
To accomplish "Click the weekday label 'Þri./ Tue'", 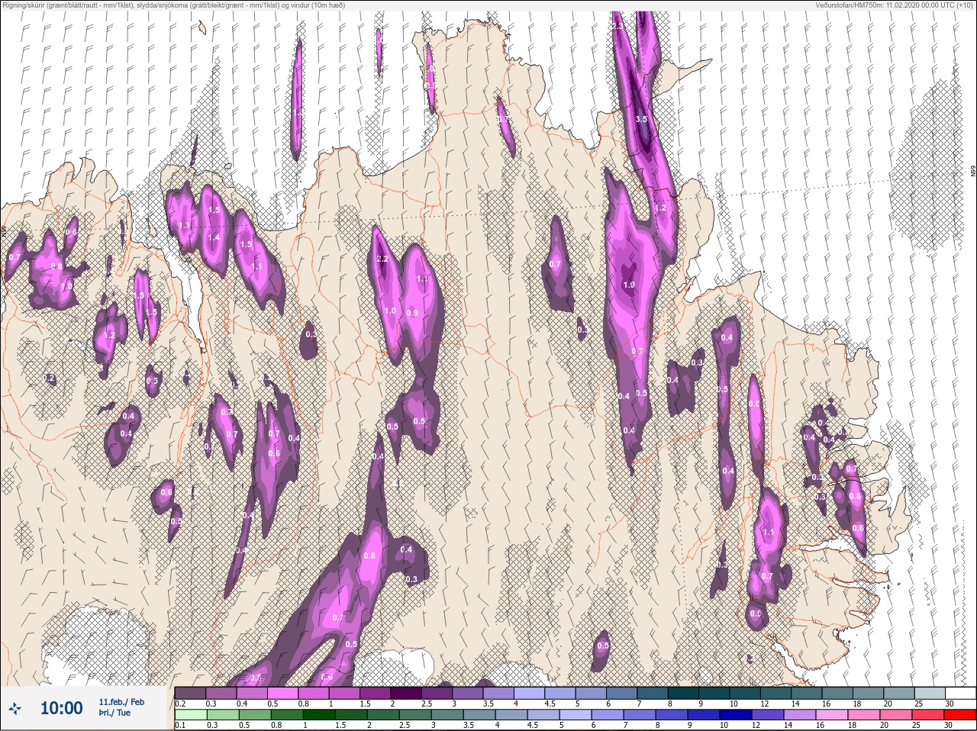I will 114,713.
